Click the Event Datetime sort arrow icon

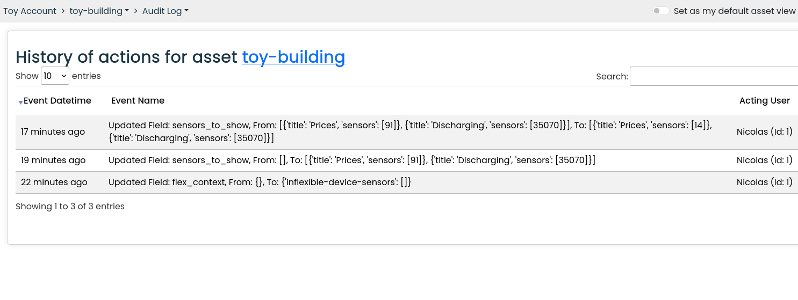pos(20,102)
